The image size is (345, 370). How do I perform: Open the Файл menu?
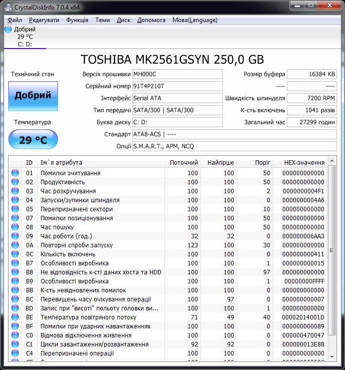pyautogui.click(x=15, y=20)
